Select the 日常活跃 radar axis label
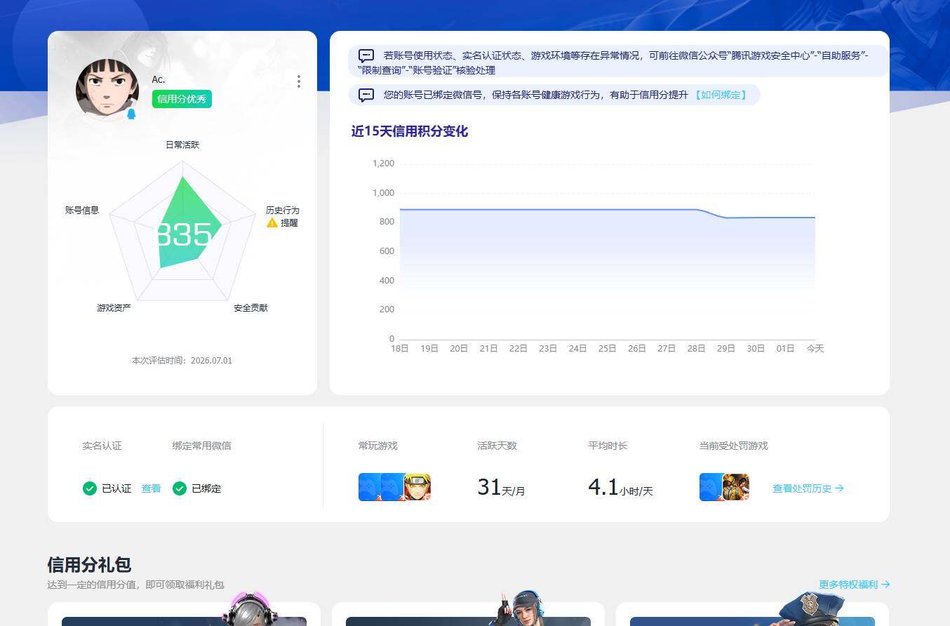The image size is (950, 626). [182, 145]
